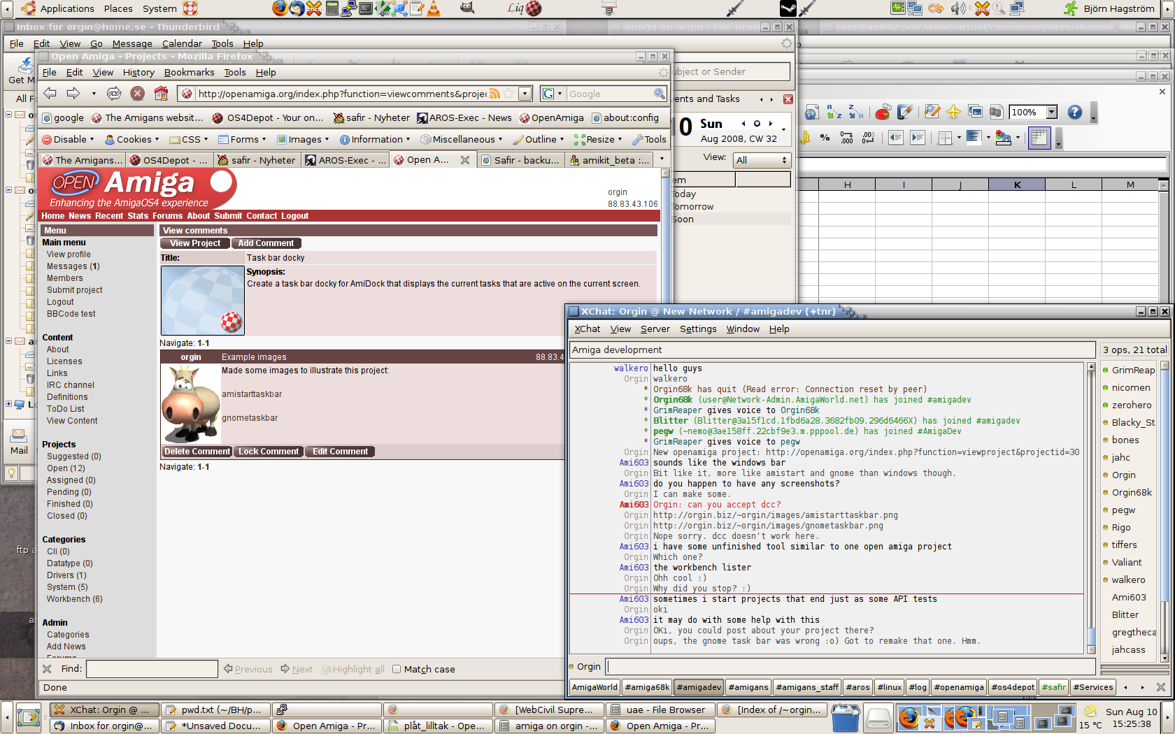Viewport: 1175px width, 734px height.
Task: Click the percent number format icon
Action: pos(825,138)
